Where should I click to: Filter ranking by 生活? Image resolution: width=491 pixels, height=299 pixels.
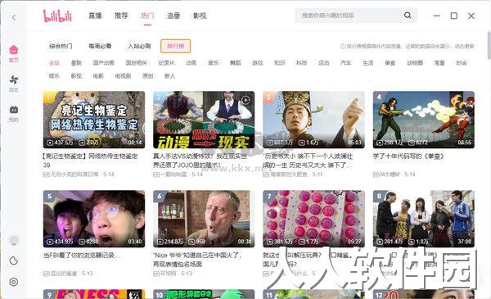click(367, 63)
